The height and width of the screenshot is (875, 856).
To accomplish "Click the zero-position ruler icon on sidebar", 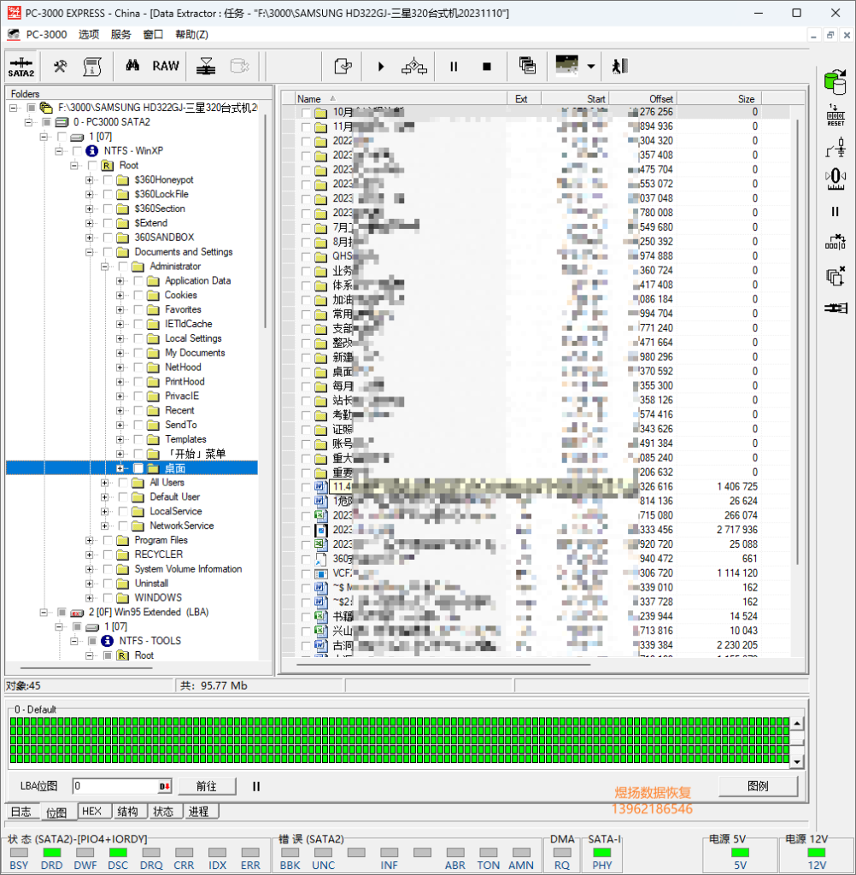I will click(x=835, y=179).
